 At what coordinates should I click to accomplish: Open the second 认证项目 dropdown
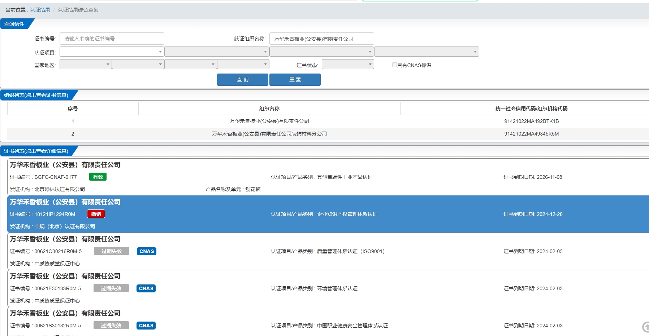(x=217, y=52)
